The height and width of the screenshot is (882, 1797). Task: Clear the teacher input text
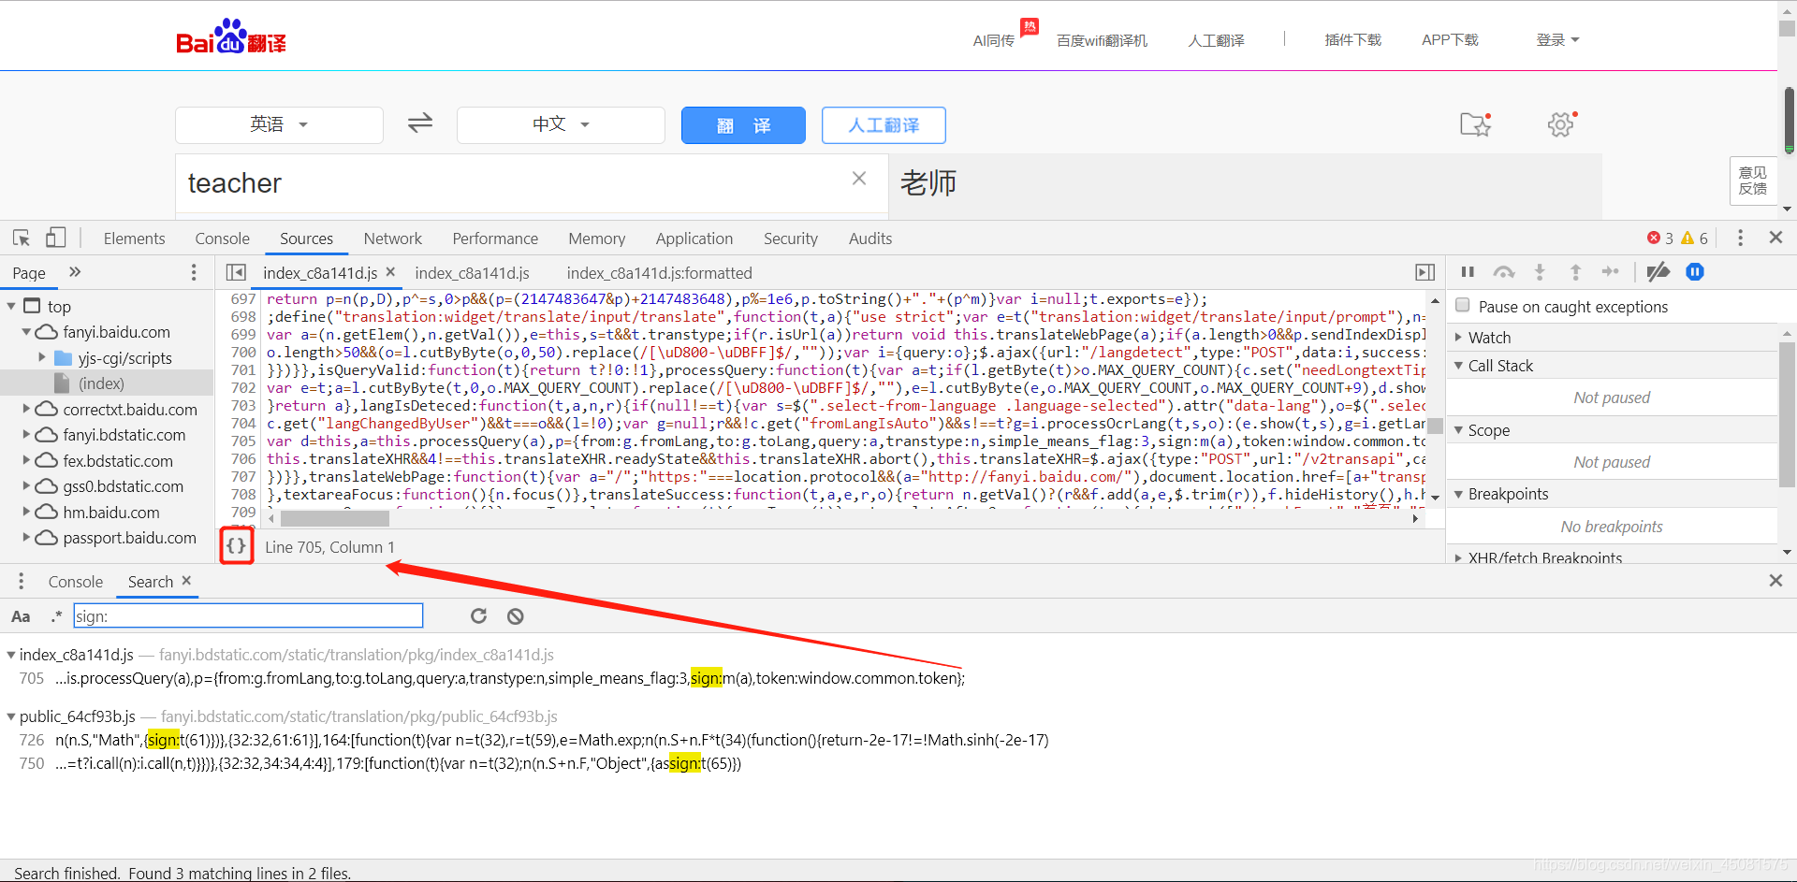coord(859,179)
